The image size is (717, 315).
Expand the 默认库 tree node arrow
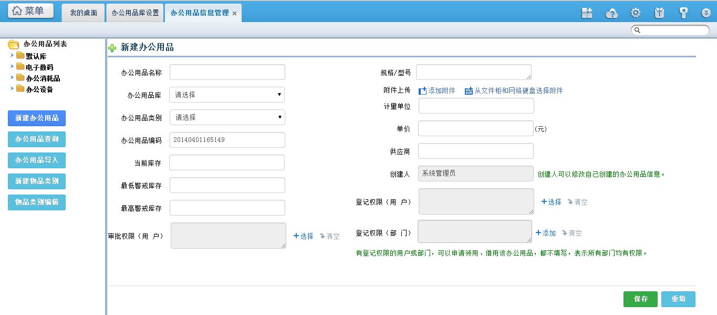[x=12, y=54]
